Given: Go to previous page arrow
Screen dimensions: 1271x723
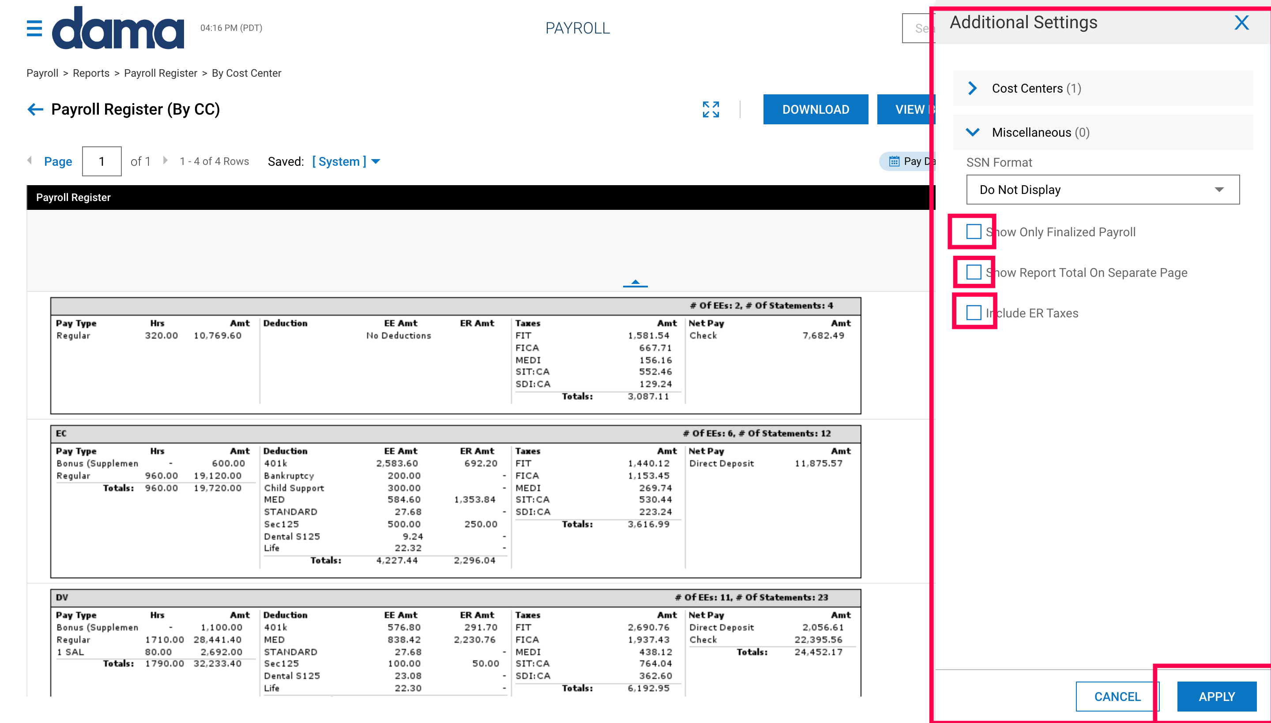Looking at the screenshot, I should click(x=30, y=160).
